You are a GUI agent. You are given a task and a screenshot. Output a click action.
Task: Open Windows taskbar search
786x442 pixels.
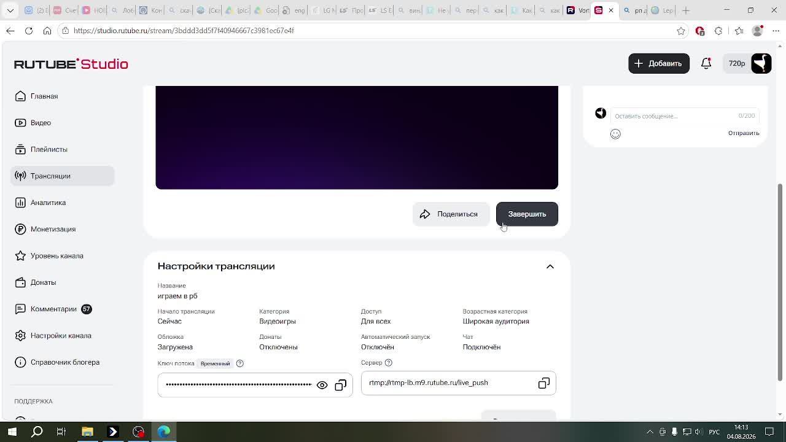click(x=37, y=432)
